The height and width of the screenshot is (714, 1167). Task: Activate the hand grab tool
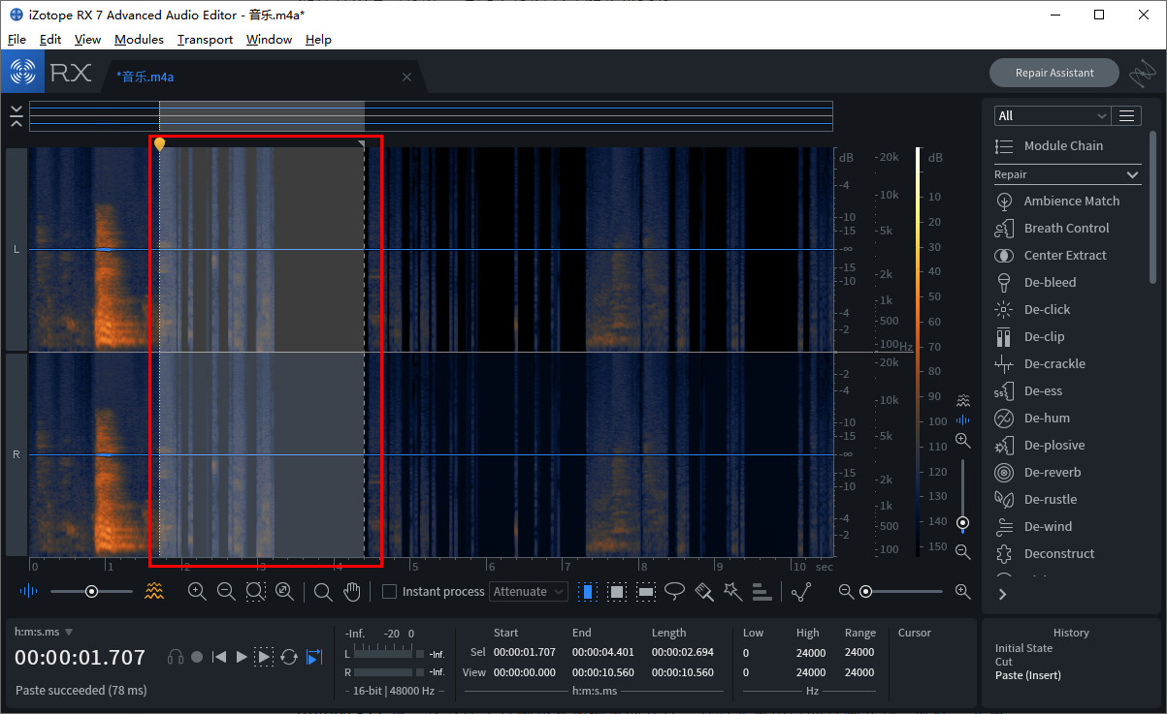pos(352,591)
